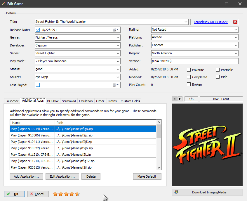Close the Edit Game window
The width and height of the screenshot is (247, 201).
(x=240, y=4)
